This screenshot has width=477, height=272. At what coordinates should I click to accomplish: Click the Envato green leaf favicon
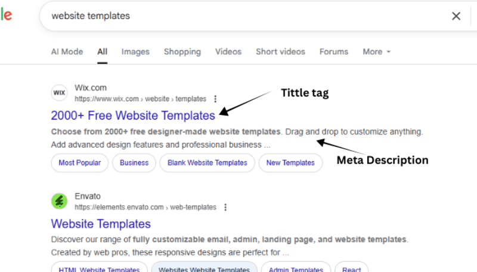(59, 201)
